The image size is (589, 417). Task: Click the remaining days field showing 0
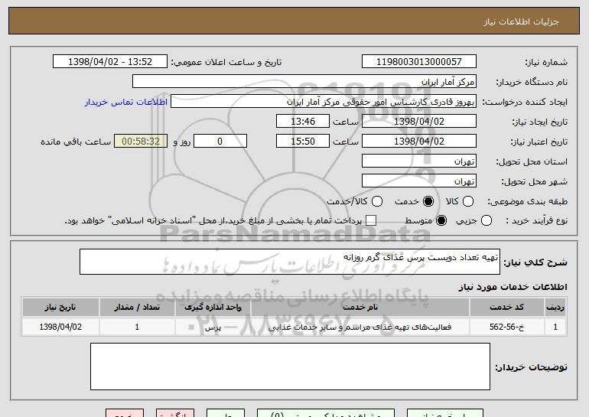(220, 142)
